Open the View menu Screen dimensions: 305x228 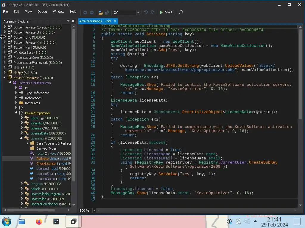tap(28, 12)
